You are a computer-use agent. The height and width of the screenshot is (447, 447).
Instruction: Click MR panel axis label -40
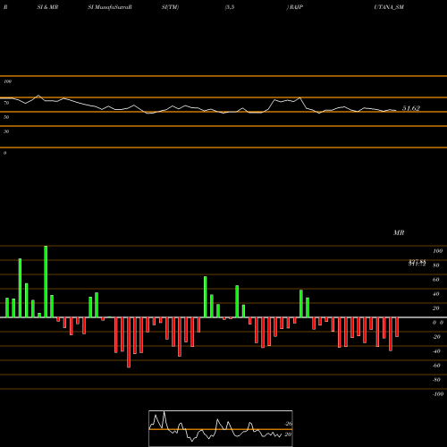436,351
